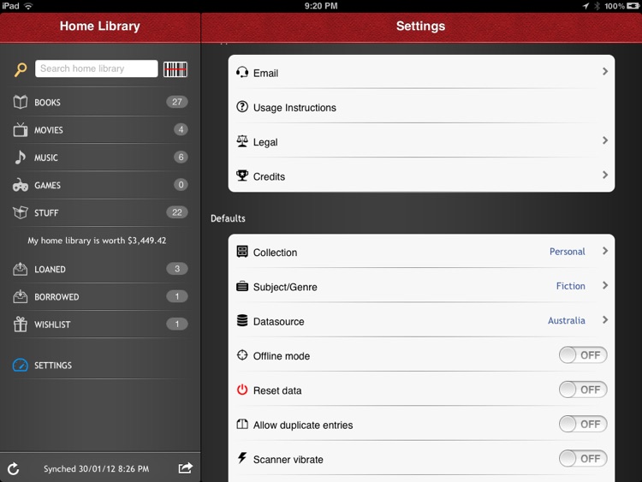Open the MOVIES category
Image resolution: width=642 pixels, height=482 pixels.
pyautogui.click(x=100, y=130)
